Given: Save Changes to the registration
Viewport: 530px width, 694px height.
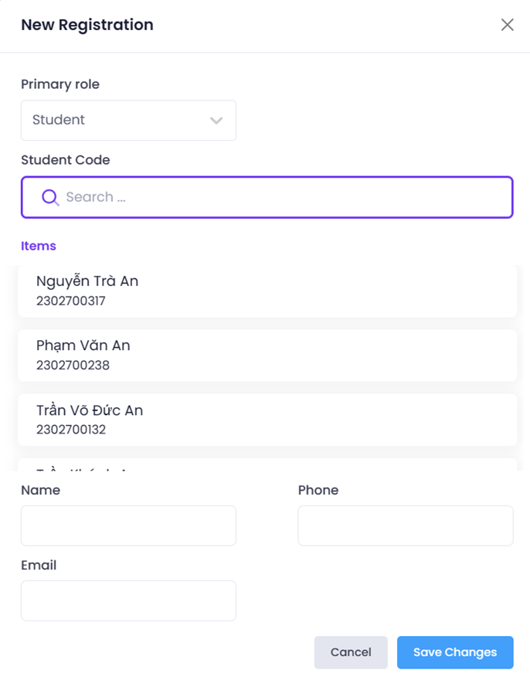Looking at the screenshot, I should [x=455, y=652].
